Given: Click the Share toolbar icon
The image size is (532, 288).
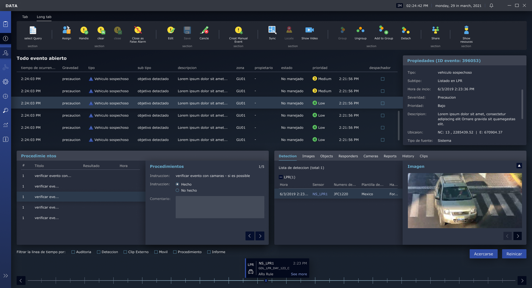Looking at the screenshot, I should click(x=435, y=30).
